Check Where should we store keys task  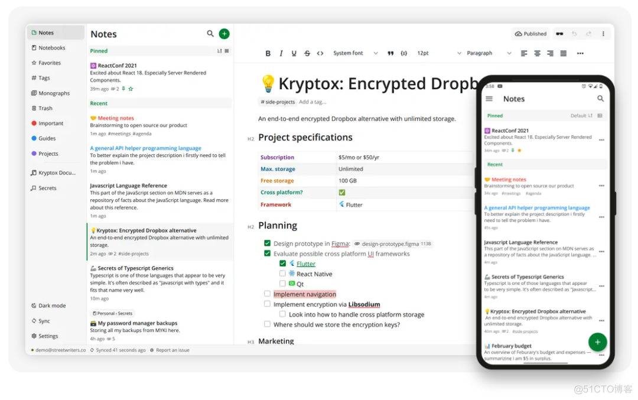pyautogui.click(x=268, y=324)
